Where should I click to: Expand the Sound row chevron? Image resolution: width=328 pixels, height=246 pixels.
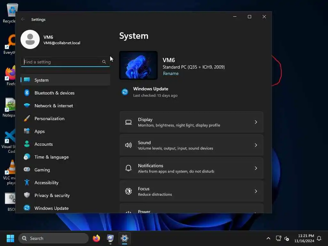pos(256,145)
